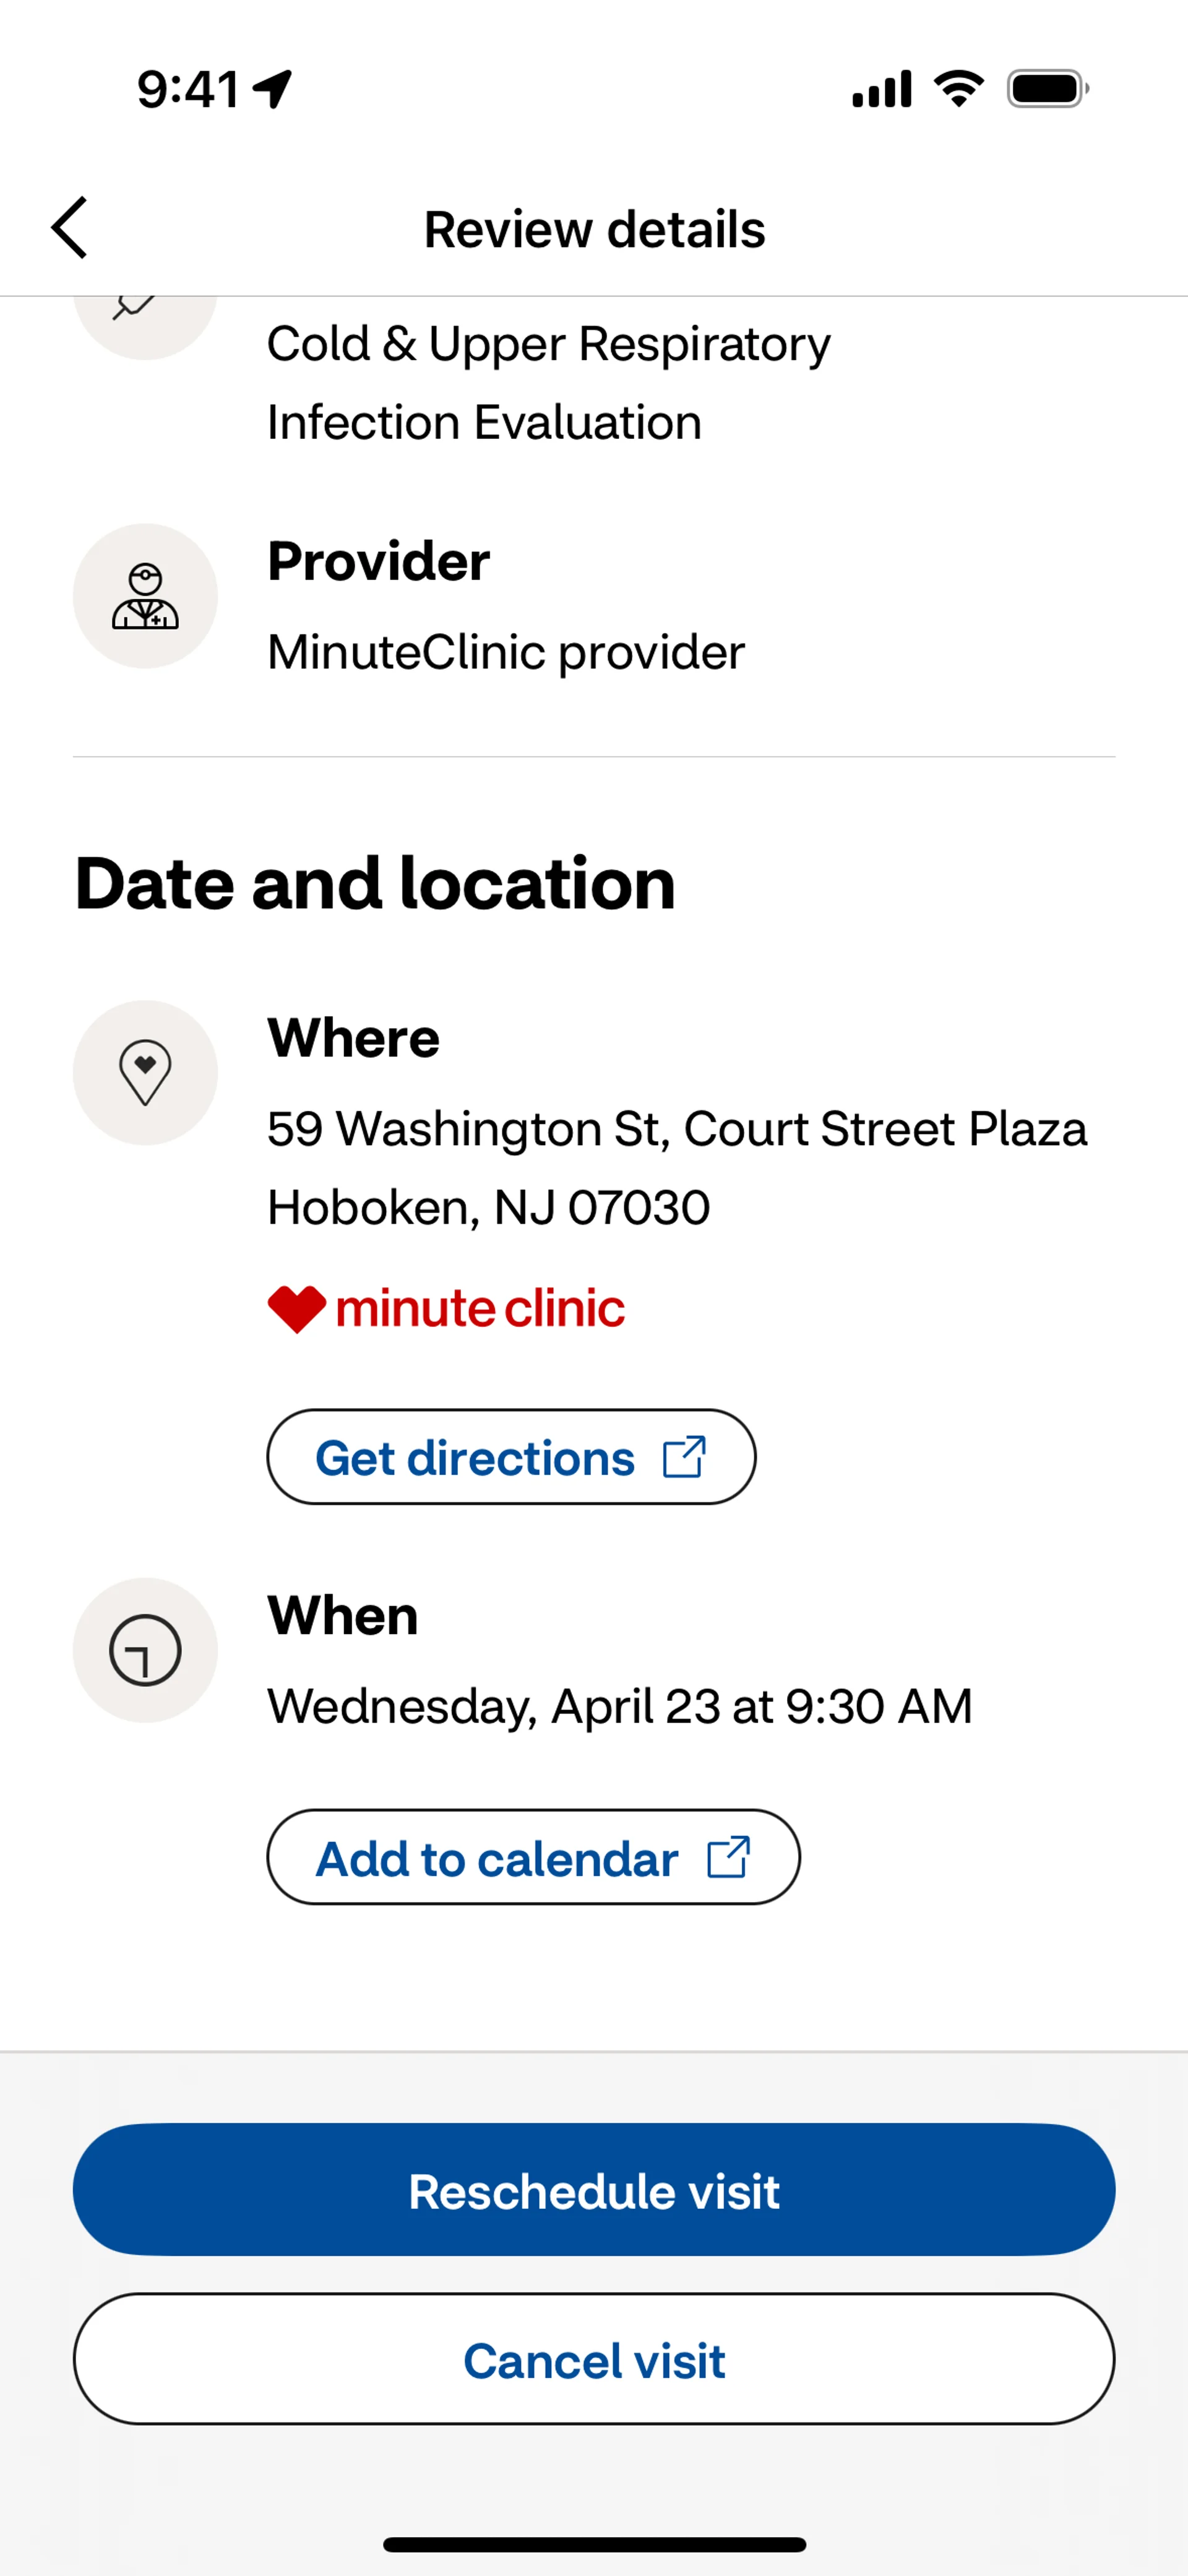Tap the external link icon on Add to calendar
Screen dimensions: 1188x2576
pos(729,1857)
